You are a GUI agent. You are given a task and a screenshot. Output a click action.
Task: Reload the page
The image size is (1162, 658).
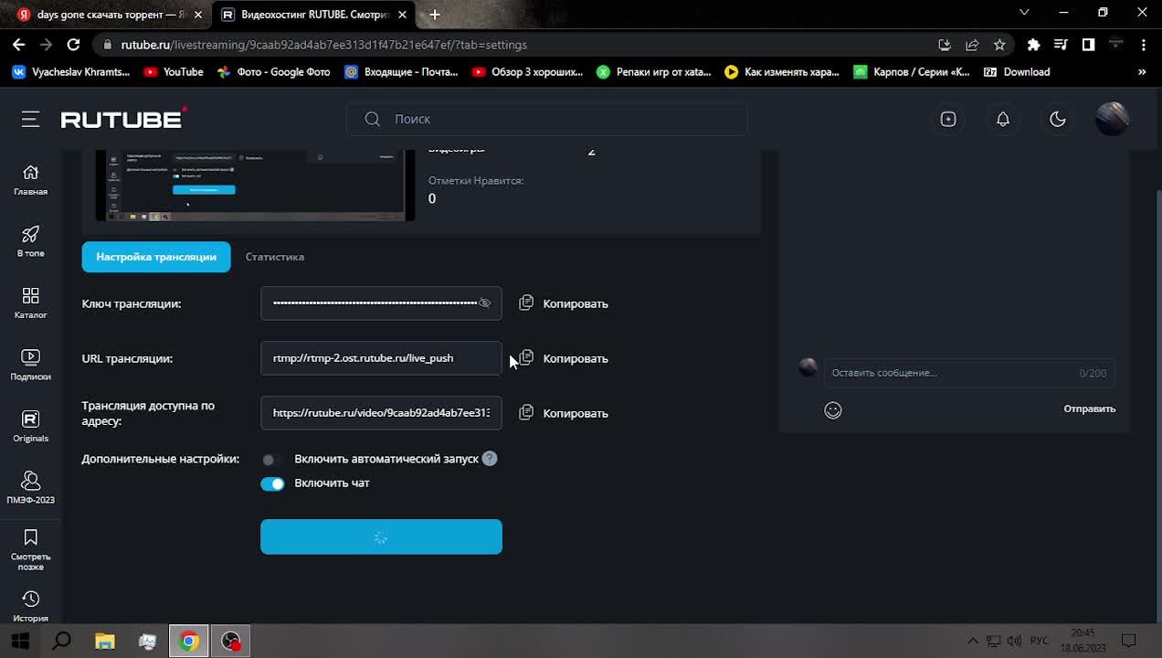(x=74, y=44)
